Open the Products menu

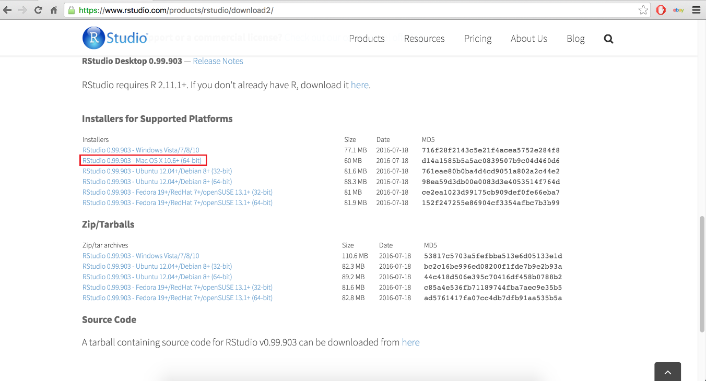[x=367, y=39]
